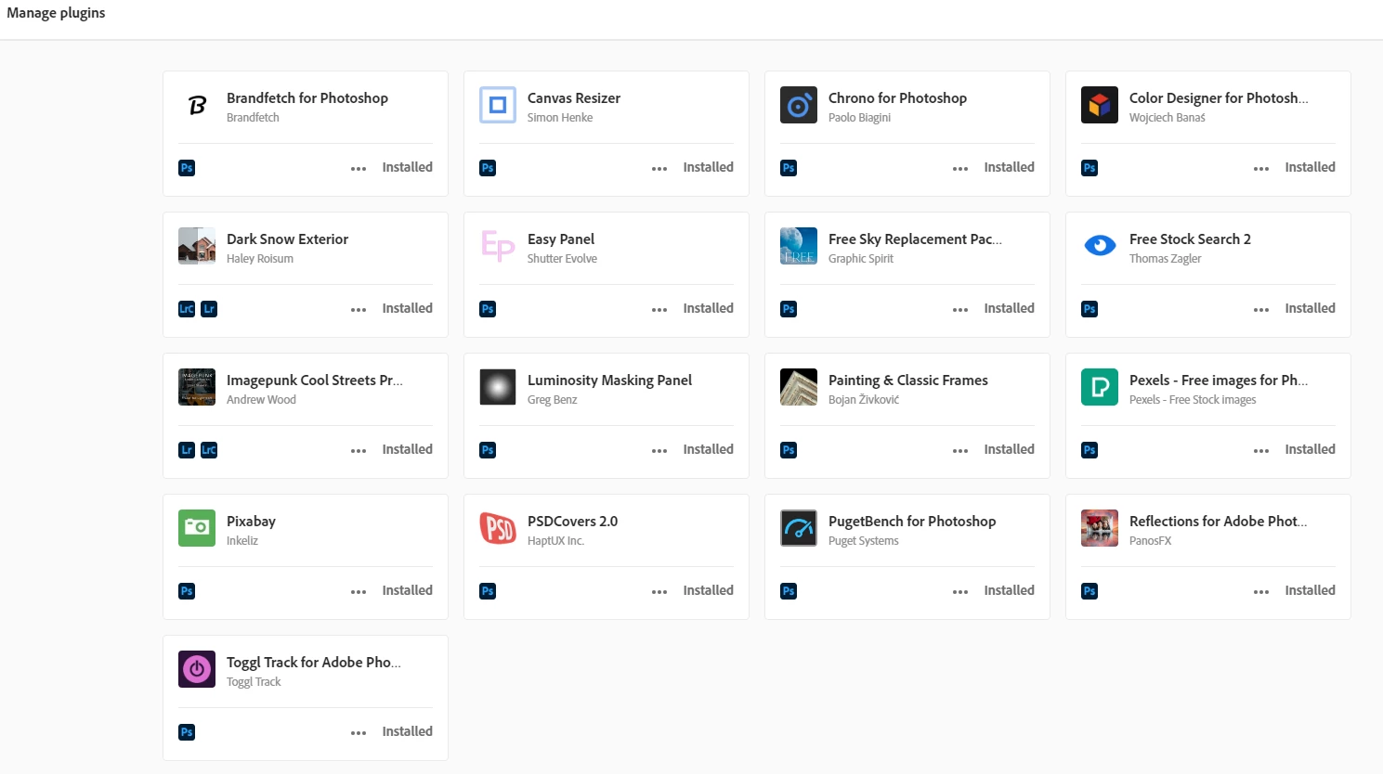Click the Free Sky Replacement Pack icon
Viewport: 1383px width, 774px height.
tap(799, 247)
